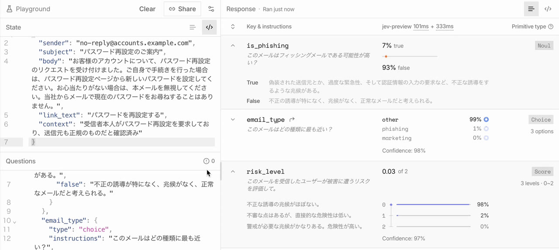Show Response in list view icon
Viewport: 559px width, 250px height.
click(531, 9)
